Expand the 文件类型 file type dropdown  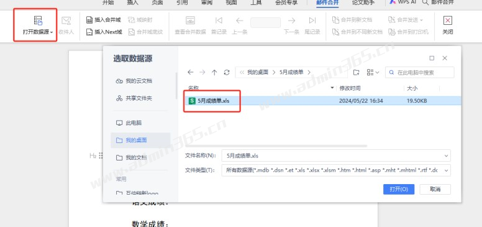[446, 170]
